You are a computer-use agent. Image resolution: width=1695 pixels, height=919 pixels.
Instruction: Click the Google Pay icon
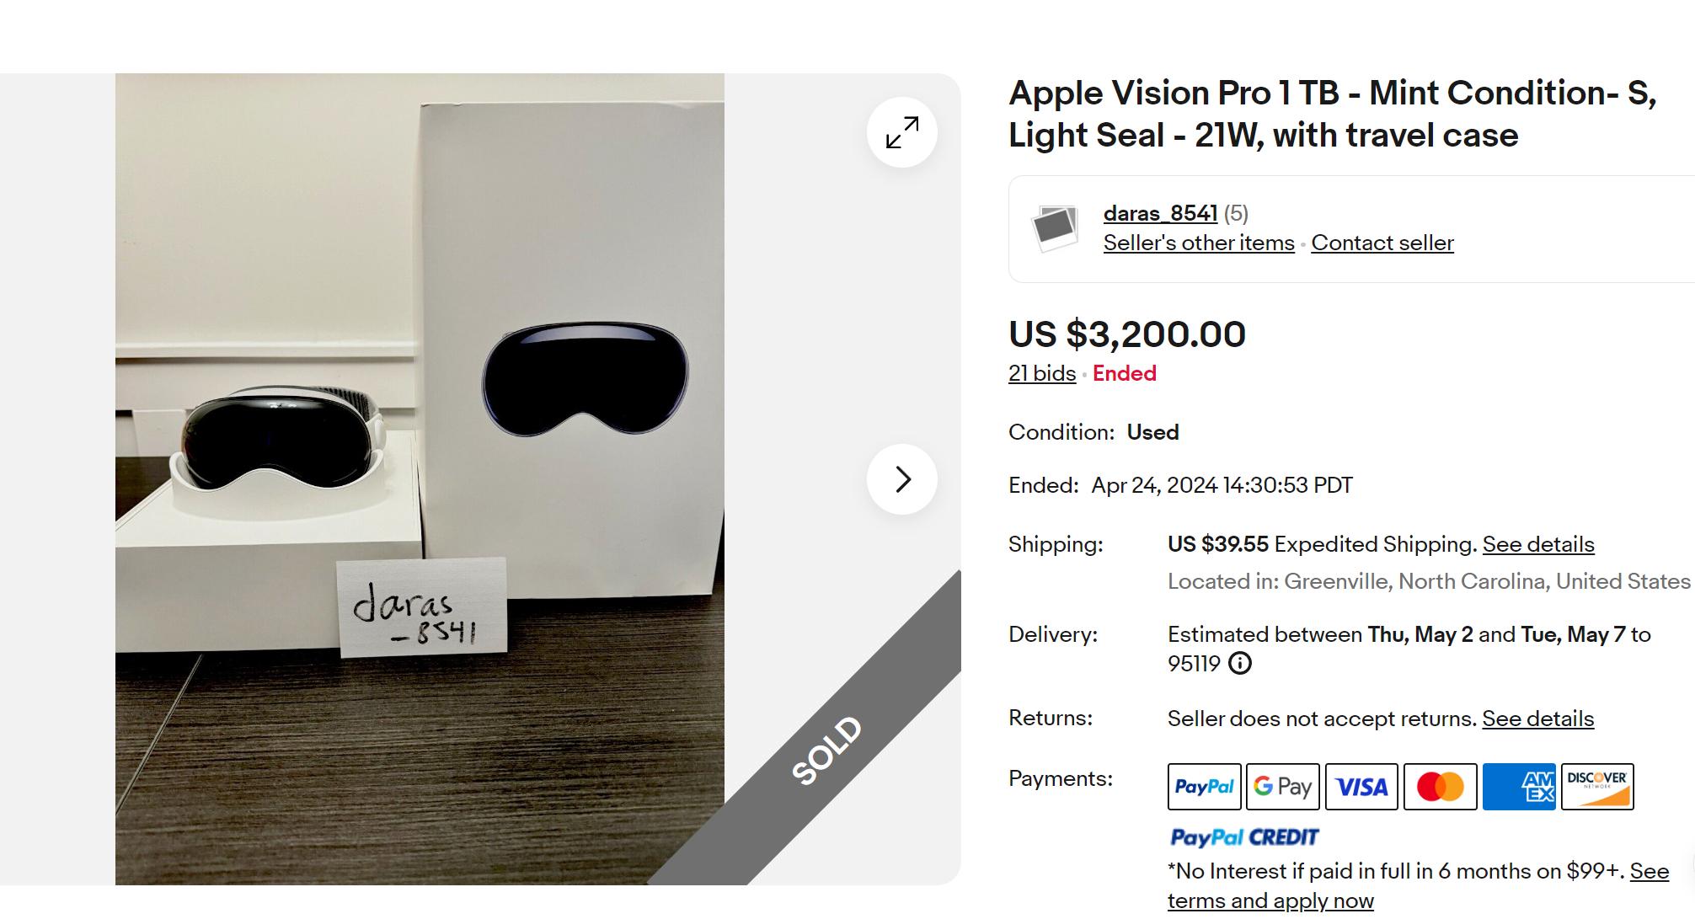[x=1282, y=787]
